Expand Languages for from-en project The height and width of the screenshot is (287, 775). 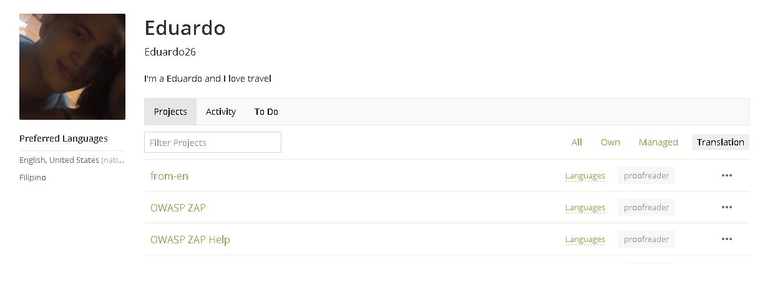pyautogui.click(x=585, y=176)
